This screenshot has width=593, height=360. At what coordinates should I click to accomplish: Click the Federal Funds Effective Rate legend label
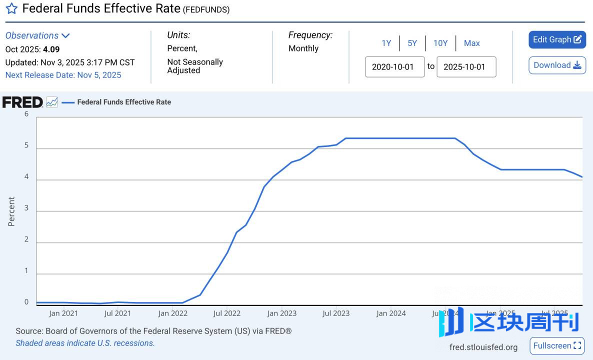(124, 102)
